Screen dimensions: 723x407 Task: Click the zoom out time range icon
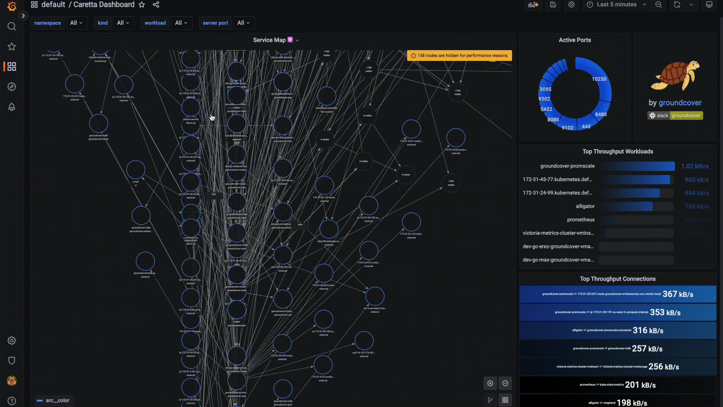tap(658, 5)
